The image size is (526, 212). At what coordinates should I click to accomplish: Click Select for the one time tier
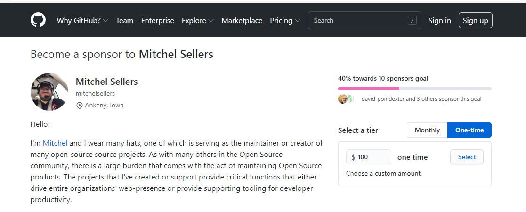pos(467,157)
